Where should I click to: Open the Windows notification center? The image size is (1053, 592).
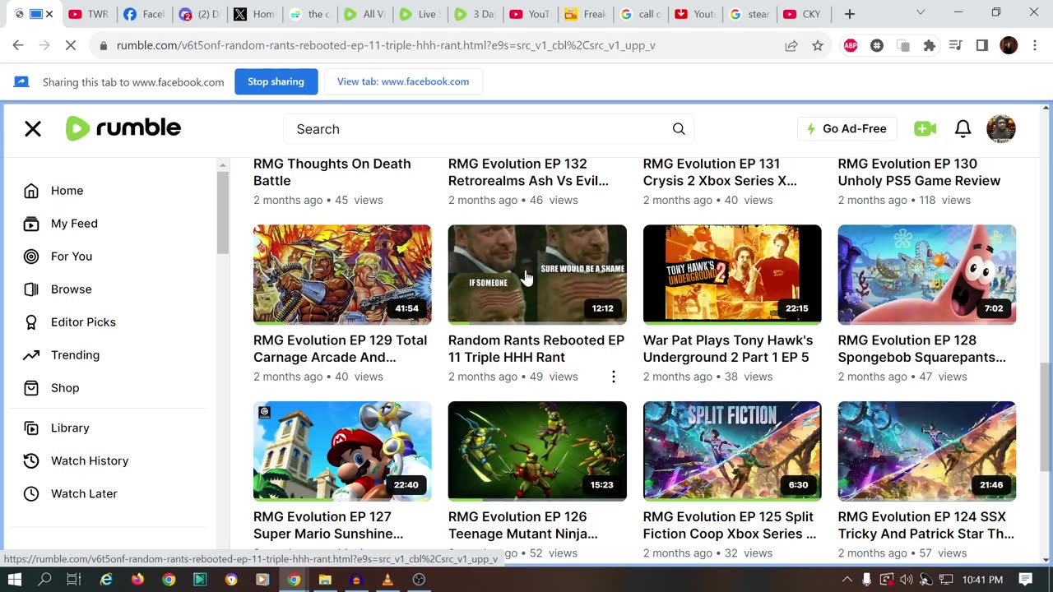click(x=1025, y=580)
